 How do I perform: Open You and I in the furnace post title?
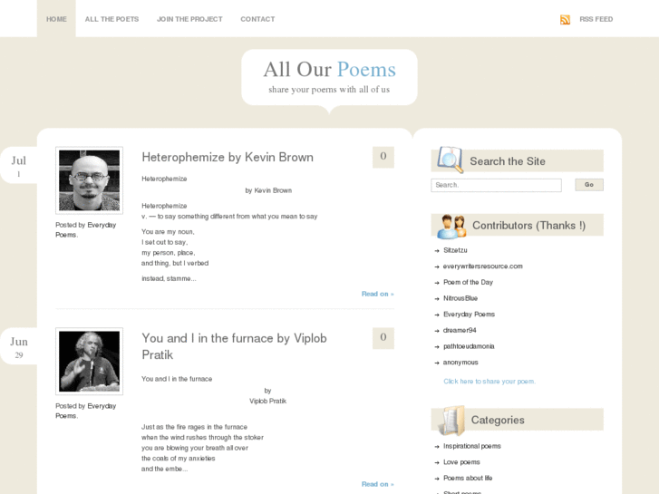(x=234, y=346)
